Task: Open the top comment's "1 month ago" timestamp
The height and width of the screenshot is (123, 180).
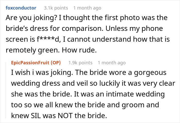Action: pyautogui.click(x=87, y=8)
